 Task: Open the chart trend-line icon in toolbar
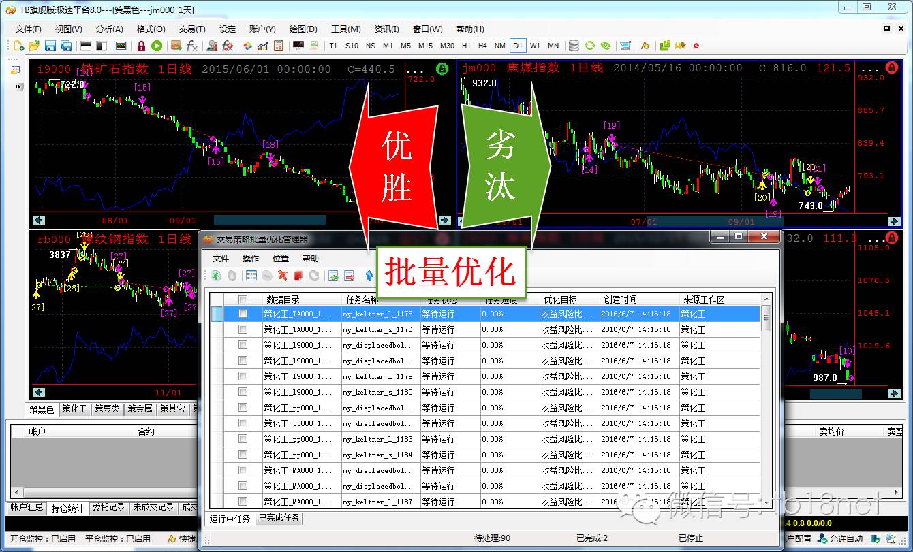coord(263,46)
